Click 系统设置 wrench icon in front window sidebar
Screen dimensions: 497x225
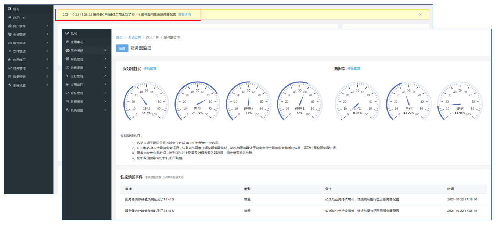coord(67,110)
